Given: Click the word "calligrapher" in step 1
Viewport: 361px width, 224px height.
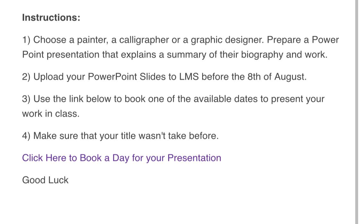Looking at the screenshot, I should click(144, 40).
